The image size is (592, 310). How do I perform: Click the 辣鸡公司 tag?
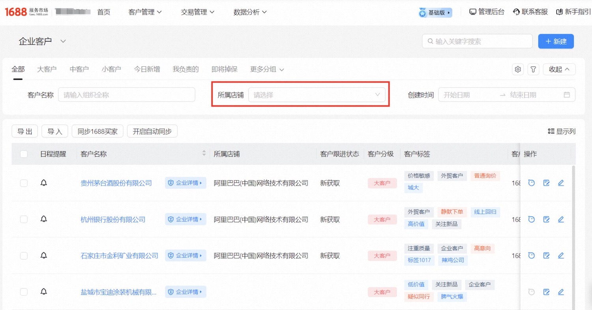pos(453,261)
